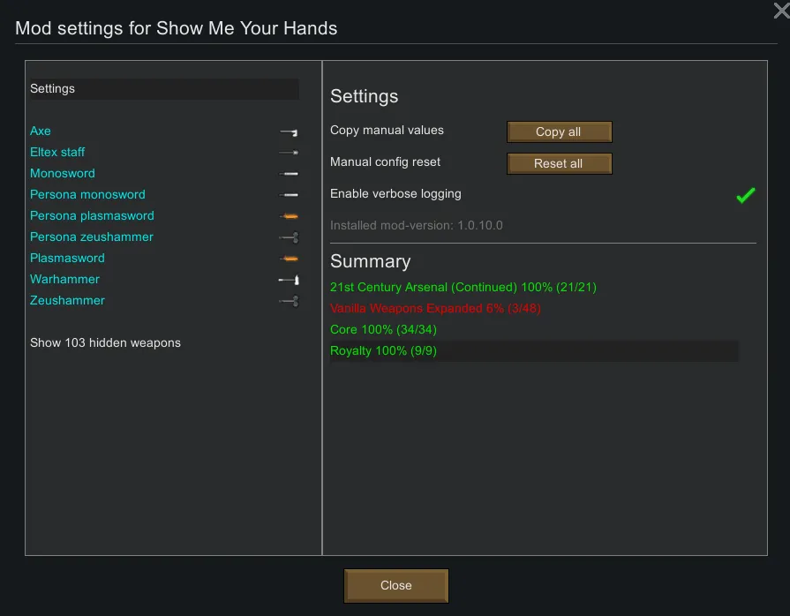Click the Warhammer weapon icon

coord(289,280)
